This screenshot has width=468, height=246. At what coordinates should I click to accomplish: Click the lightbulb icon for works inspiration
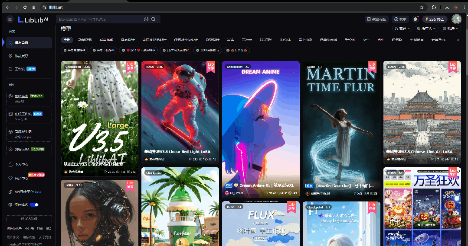pos(10,56)
